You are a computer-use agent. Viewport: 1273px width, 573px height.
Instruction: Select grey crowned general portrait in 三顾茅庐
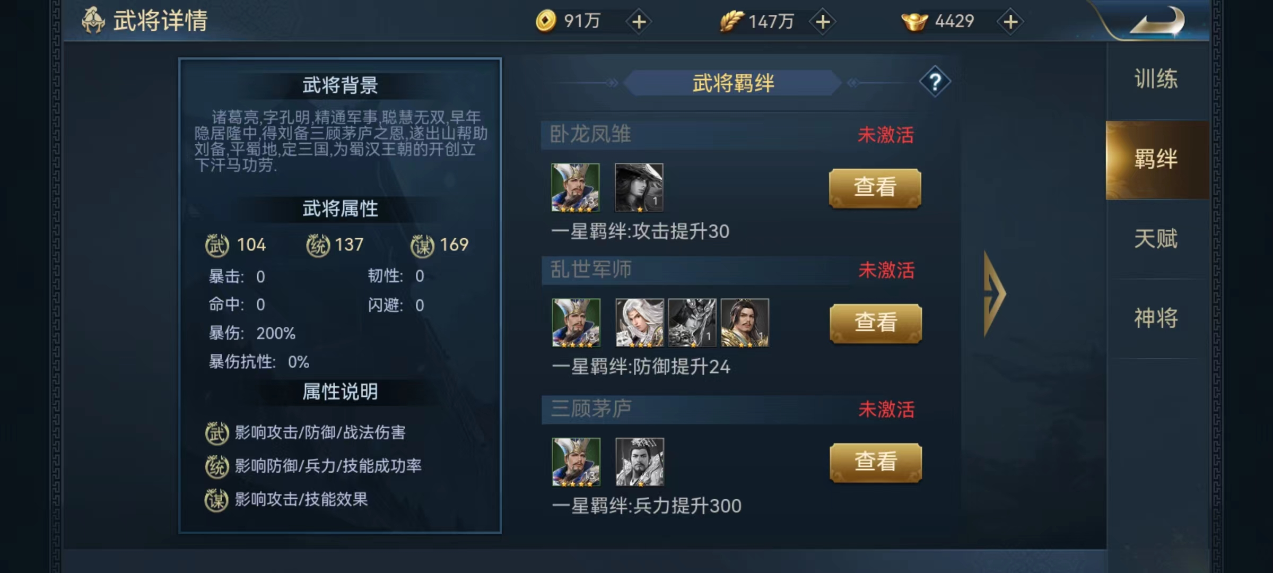(x=640, y=462)
